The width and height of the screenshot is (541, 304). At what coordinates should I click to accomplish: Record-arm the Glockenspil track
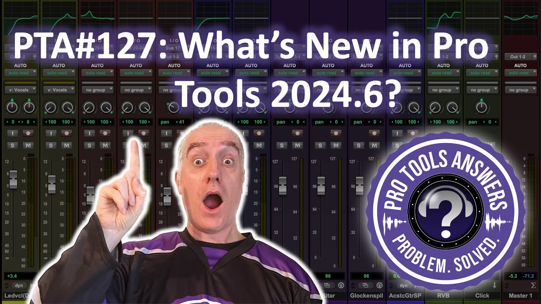pos(374,133)
